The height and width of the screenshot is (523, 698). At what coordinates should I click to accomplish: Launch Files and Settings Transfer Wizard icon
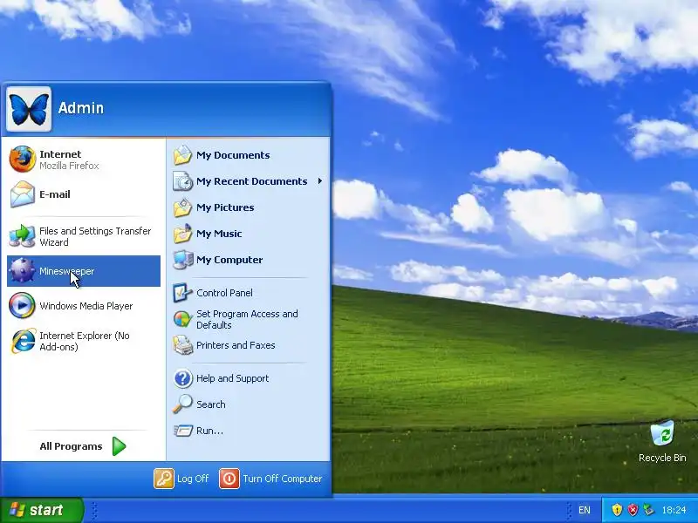pos(22,236)
